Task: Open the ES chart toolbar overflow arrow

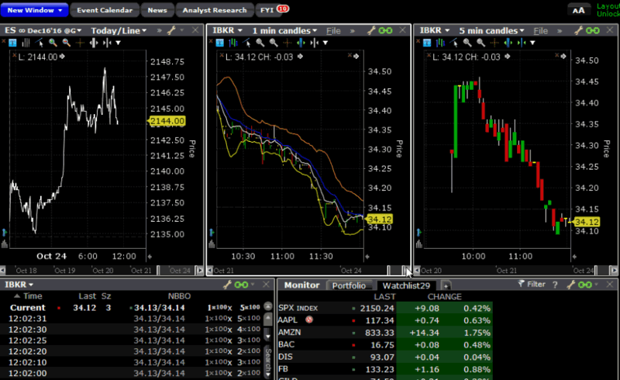Action: (118, 43)
